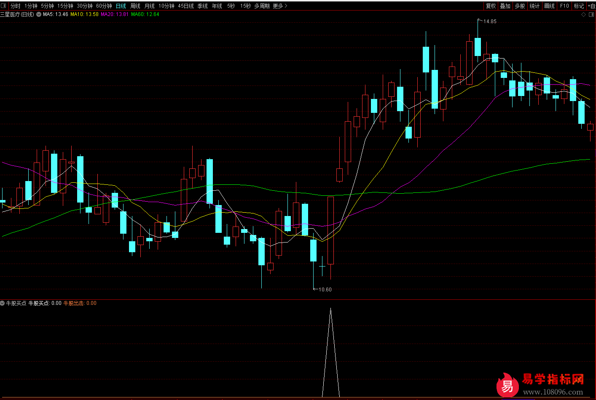Viewport: 596px width, 400px height.
Task: Select the 15分钟 period tab
Action: (65, 6)
